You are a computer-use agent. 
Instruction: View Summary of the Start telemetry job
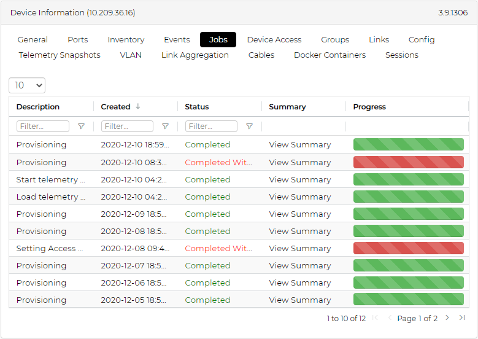click(299, 180)
